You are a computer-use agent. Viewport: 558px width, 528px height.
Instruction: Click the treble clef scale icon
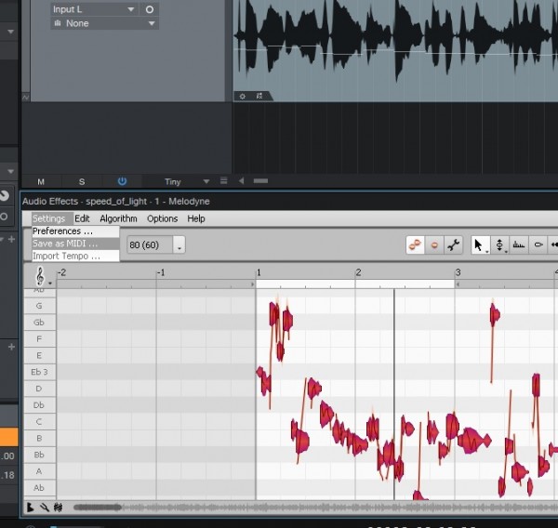(x=42, y=277)
